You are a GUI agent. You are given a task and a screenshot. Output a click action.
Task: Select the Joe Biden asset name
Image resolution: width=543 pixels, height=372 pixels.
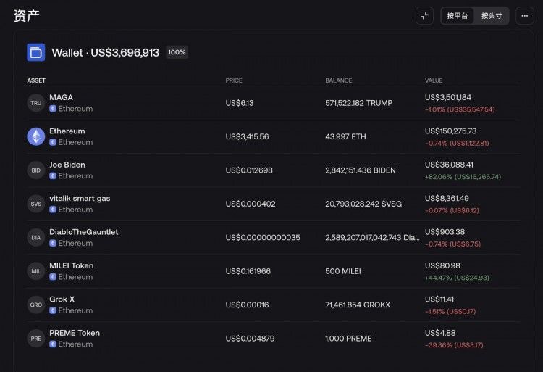tap(67, 165)
